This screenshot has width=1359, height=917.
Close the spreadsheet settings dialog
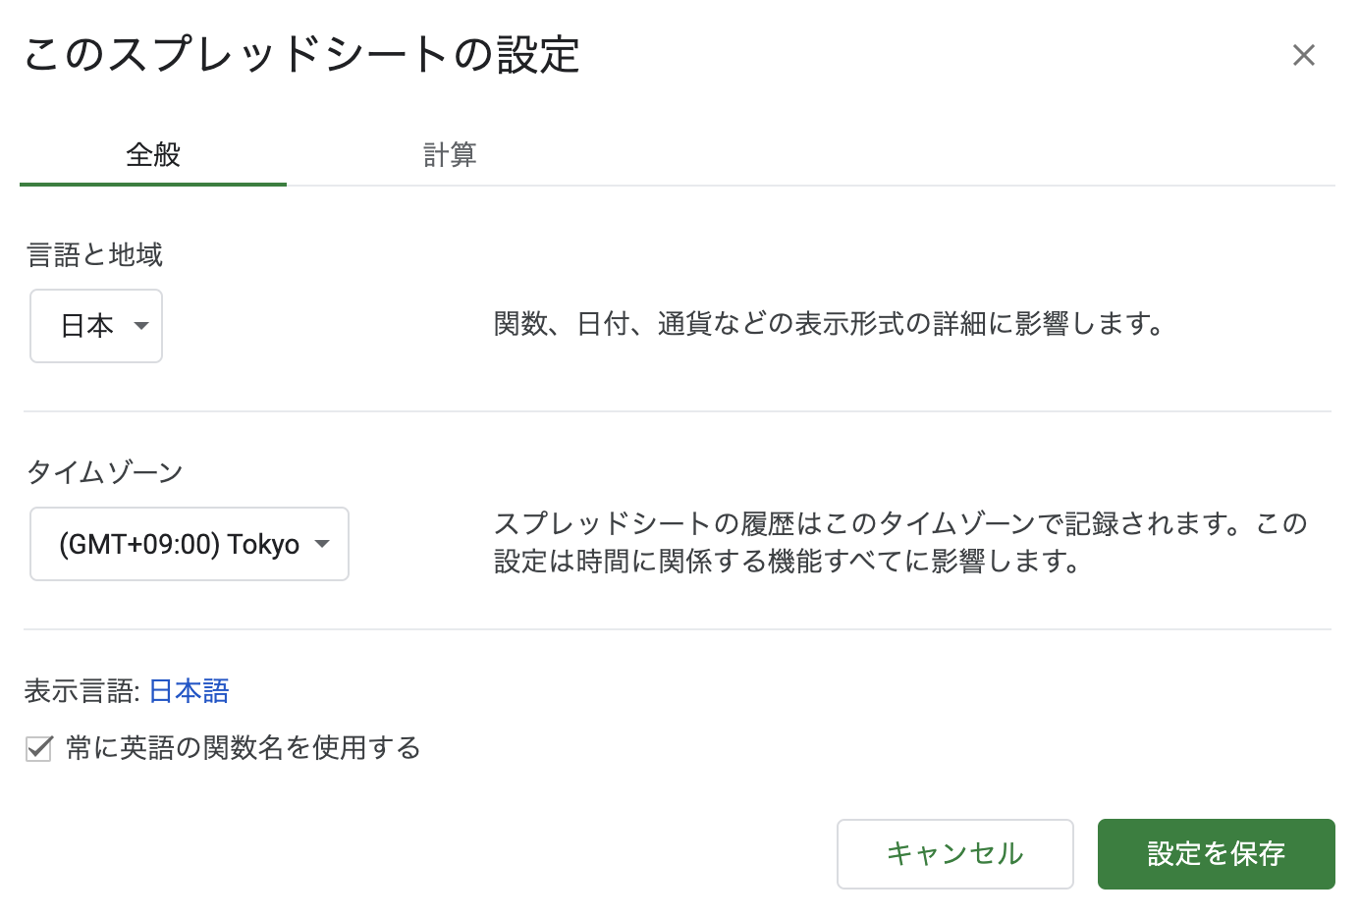pyautogui.click(x=1303, y=55)
